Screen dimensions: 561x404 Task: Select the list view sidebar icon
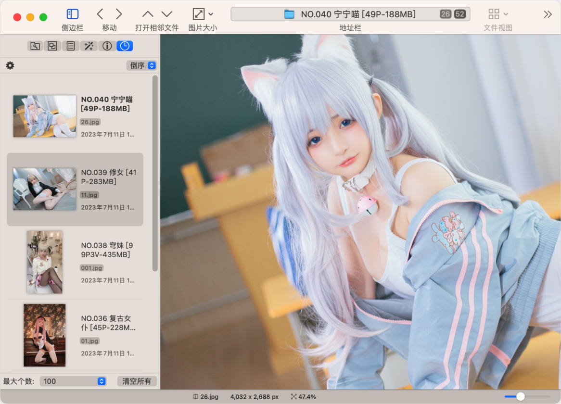70,46
